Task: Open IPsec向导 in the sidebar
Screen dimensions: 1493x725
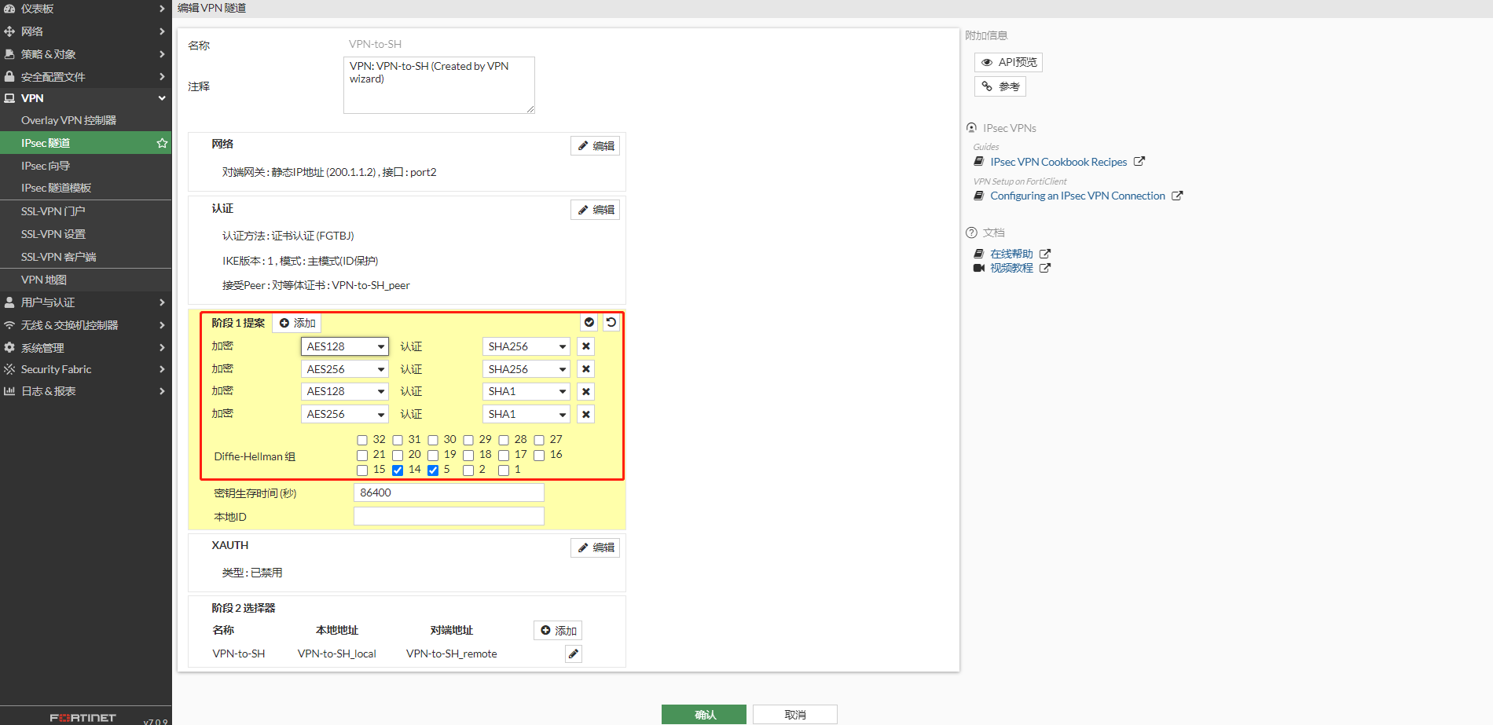Action: point(46,166)
